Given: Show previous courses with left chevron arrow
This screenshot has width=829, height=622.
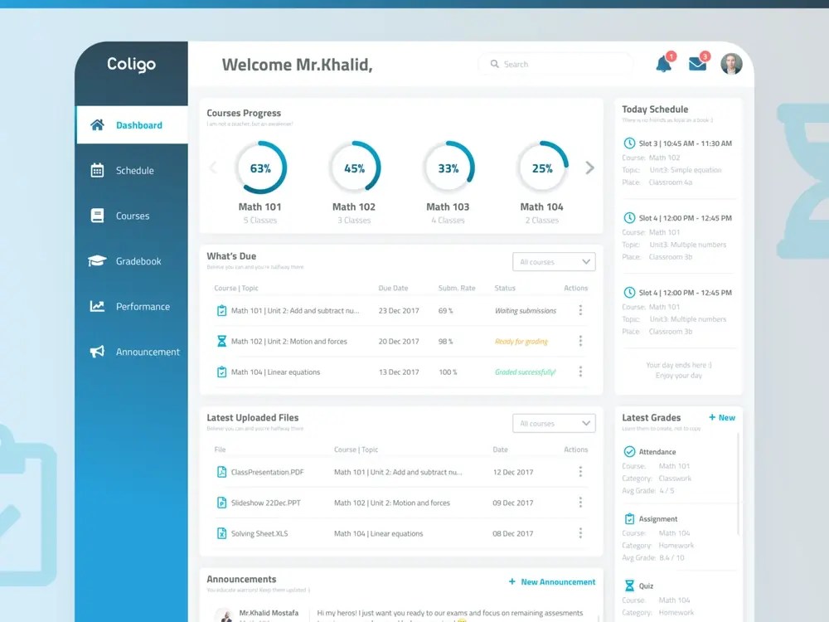Looking at the screenshot, I should (213, 168).
